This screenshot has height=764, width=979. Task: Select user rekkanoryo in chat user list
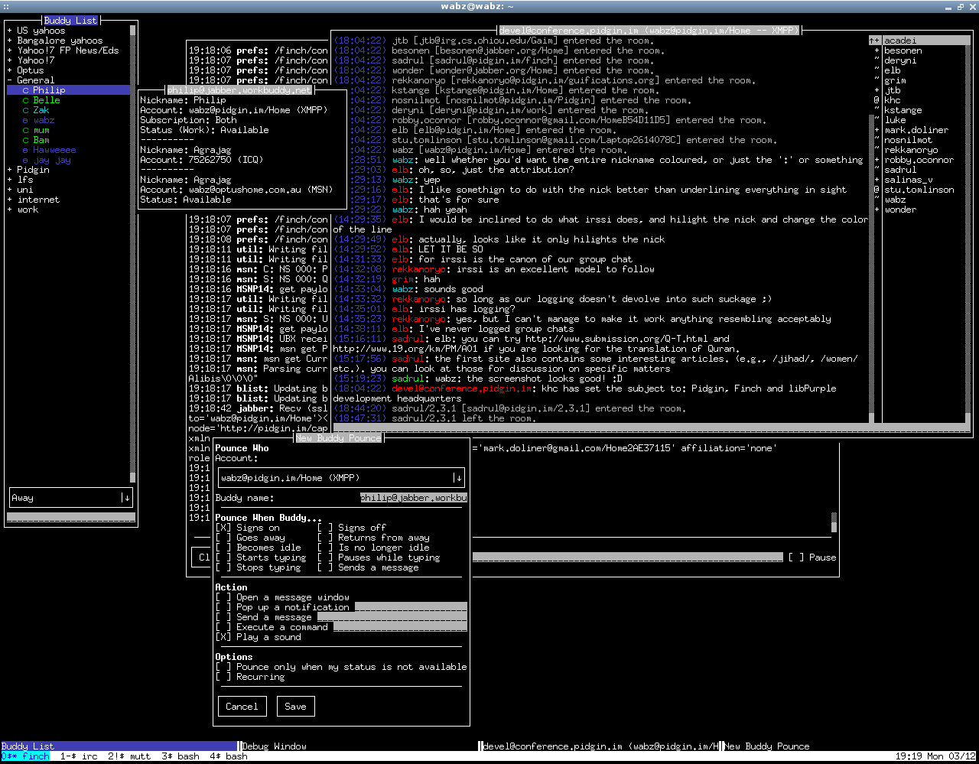click(911, 150)
